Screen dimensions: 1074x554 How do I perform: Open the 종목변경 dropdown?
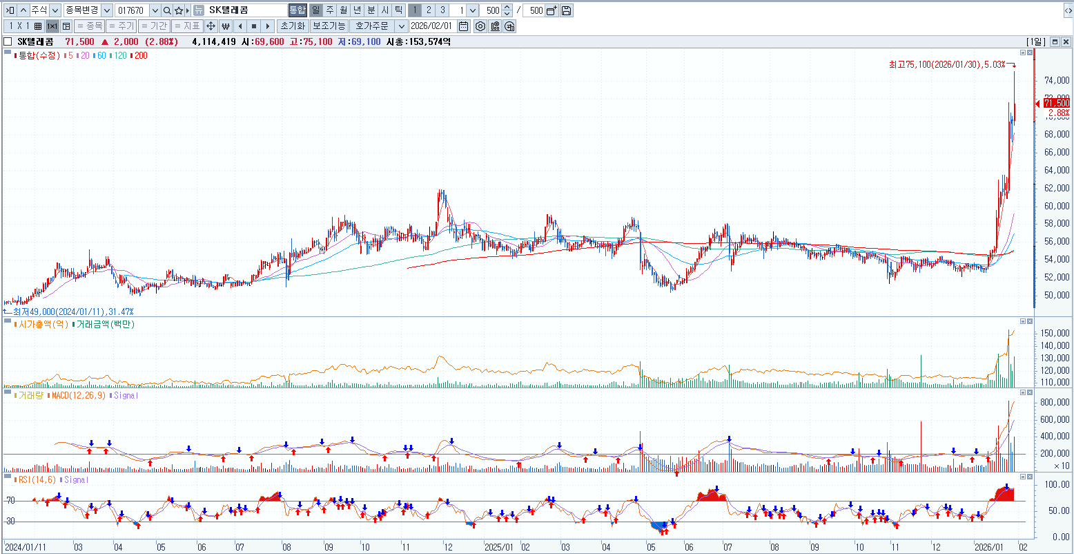point(107,10)
